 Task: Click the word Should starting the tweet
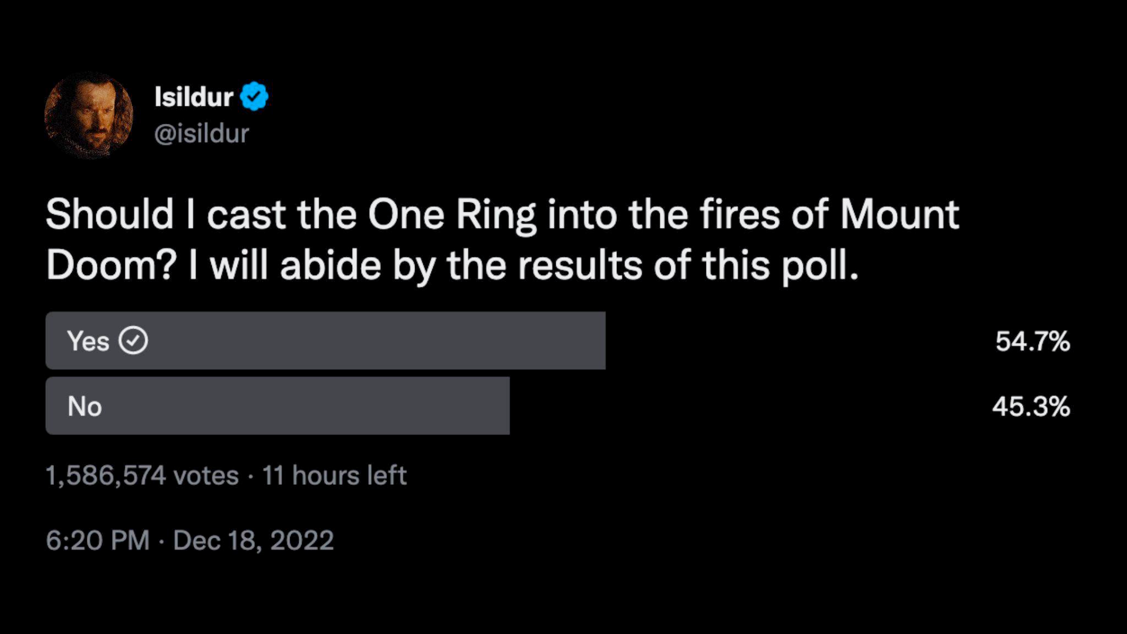click(x=110, y=214)
